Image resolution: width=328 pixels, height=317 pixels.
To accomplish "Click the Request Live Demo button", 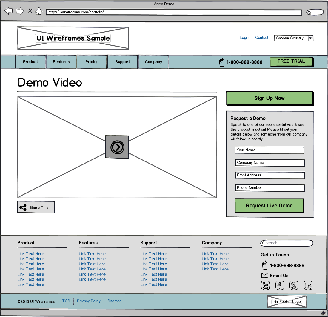I will point(269,205).
